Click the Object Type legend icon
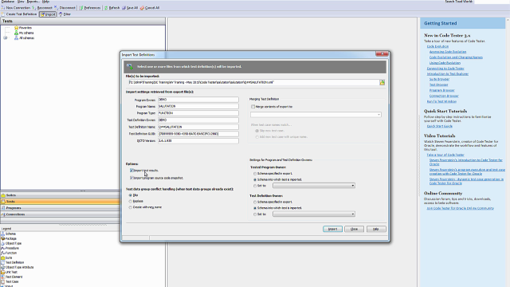 [3, 243]
